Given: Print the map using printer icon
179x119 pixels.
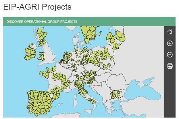Looking at the screenshot, I should pyautogui.click(x=170, y=66).
